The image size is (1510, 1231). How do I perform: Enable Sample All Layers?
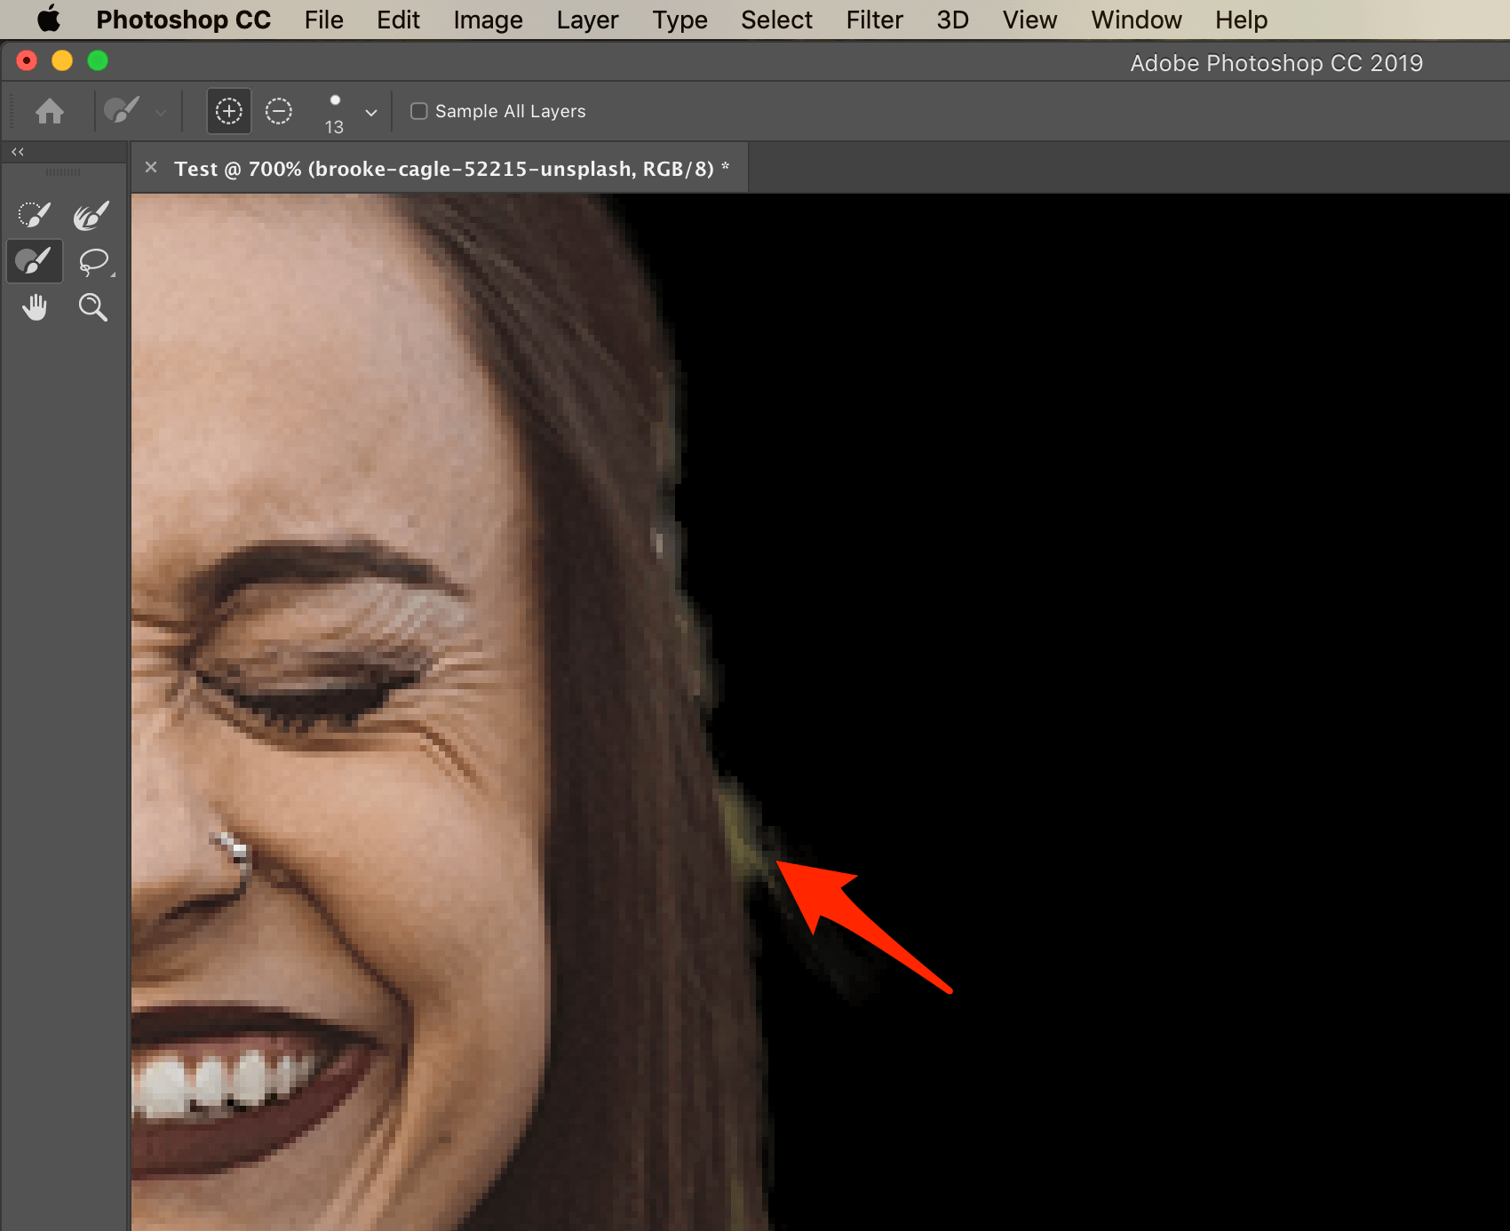[418, 110]
